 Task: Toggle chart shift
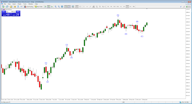click(x=69, y=7)
